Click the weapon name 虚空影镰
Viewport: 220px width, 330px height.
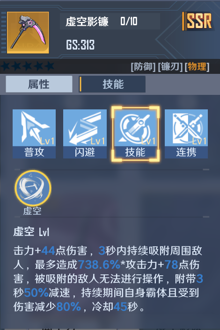point(87,22)
